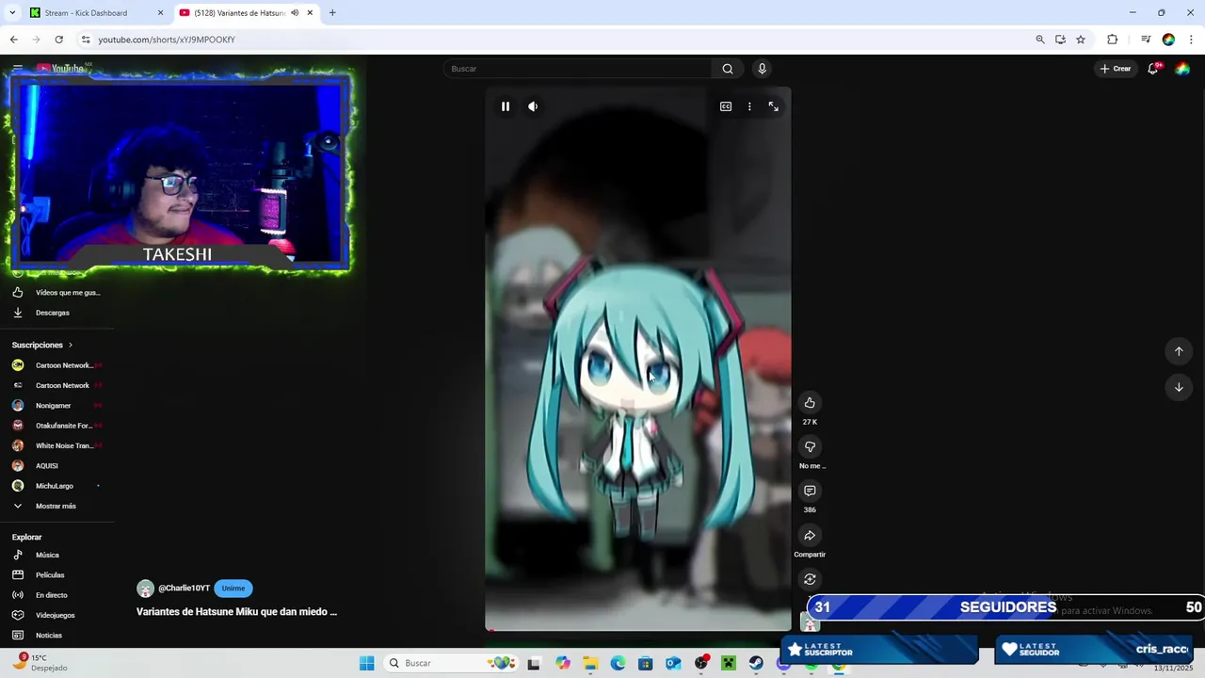
Task: Open Microsoft Store from the taskbar
Action: 645,663
